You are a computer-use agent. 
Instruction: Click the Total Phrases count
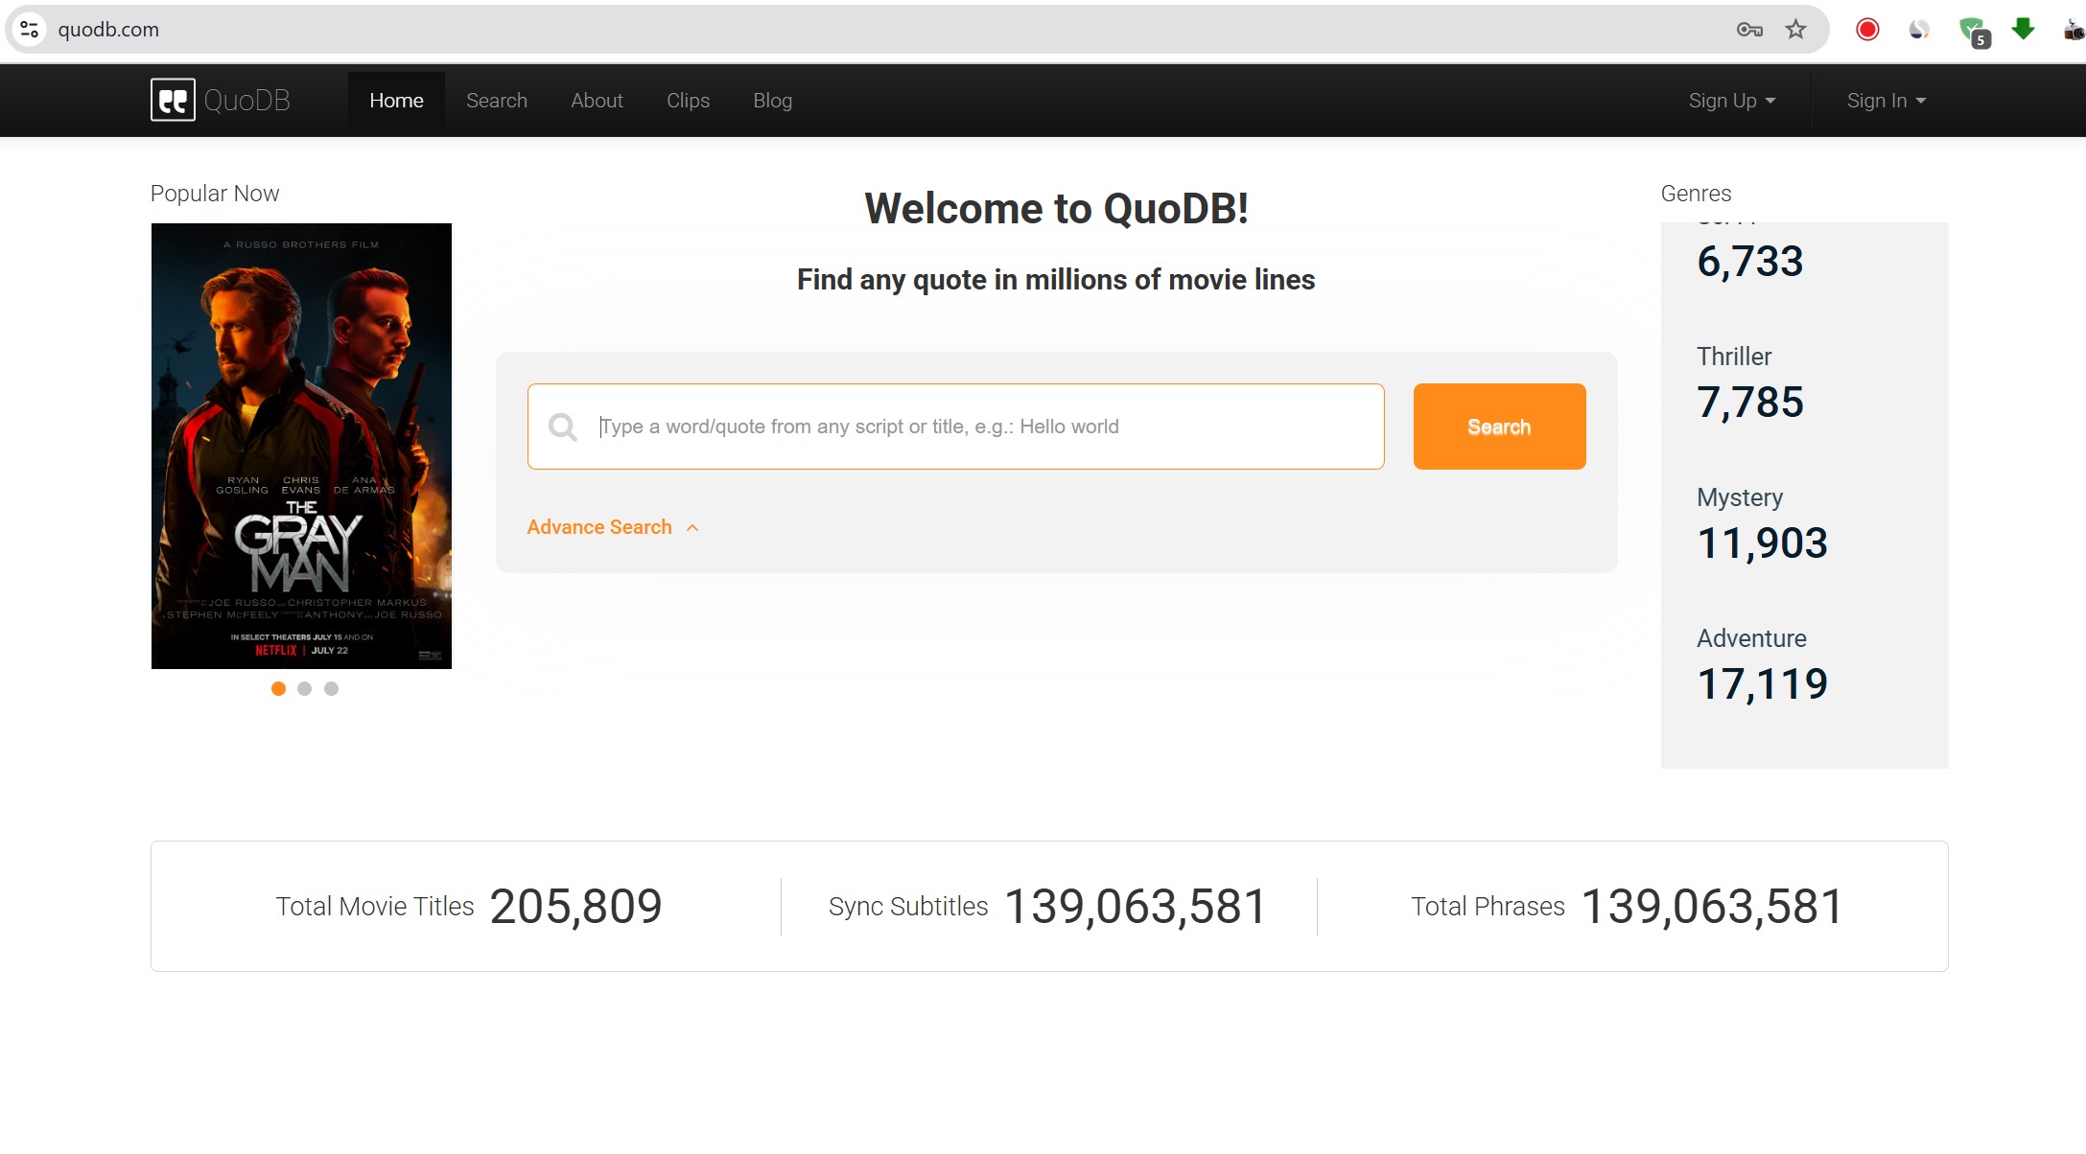pos(1712,907)
